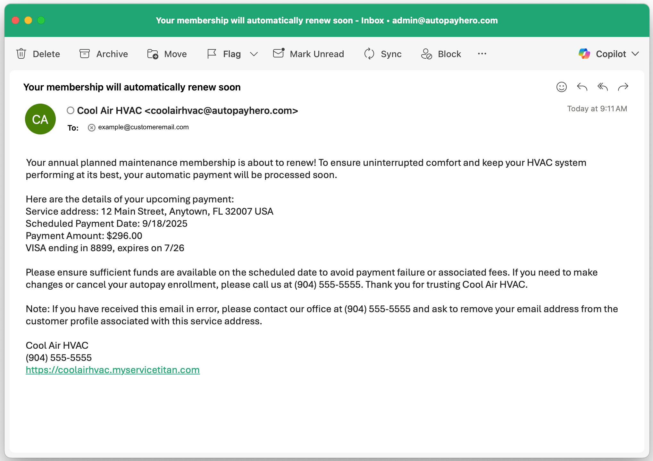Click sender name Cool Air HVAC

[109, 111]
